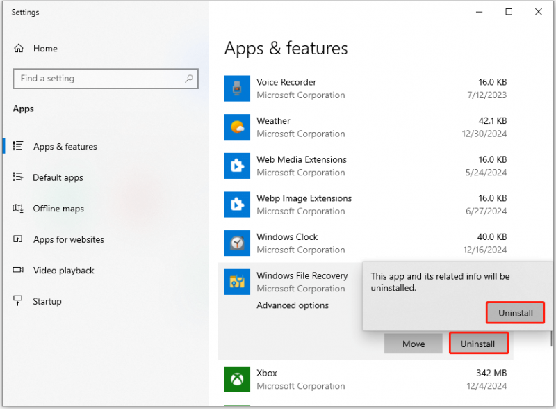Click Uninstall next to the Move button
556x409 pixels.
click(479, 344)
